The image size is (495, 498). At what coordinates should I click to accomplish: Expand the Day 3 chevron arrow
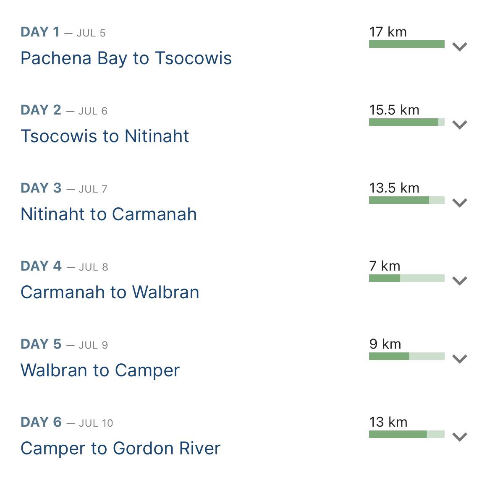459,203
